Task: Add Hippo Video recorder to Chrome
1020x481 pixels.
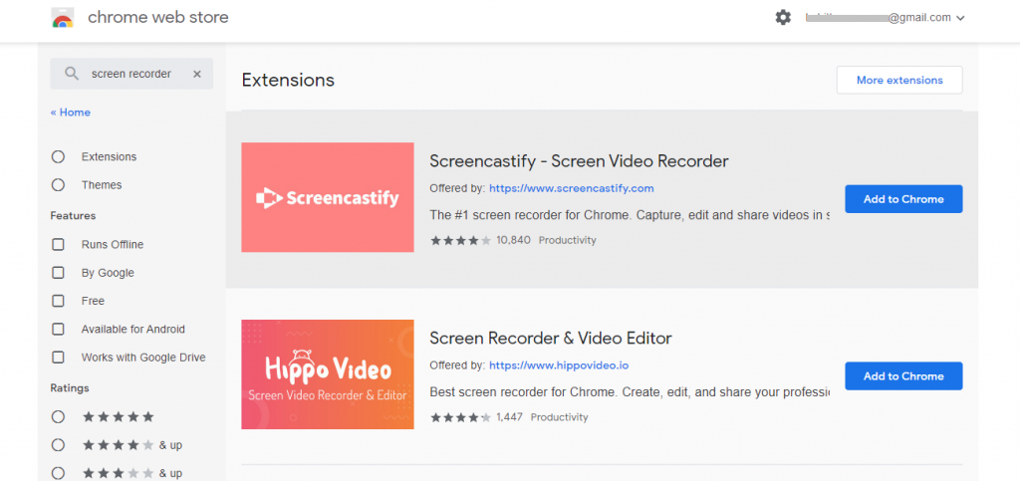Action: (903, 375)
